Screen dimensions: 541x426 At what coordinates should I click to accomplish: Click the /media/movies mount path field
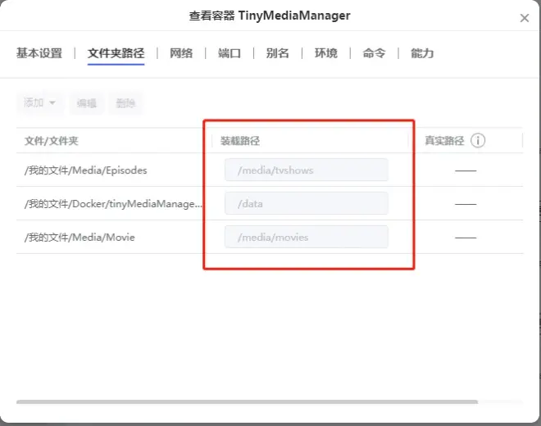click(307, 237)
